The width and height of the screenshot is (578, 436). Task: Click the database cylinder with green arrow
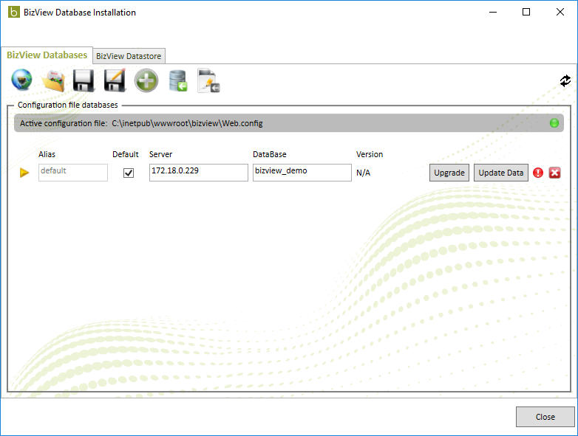[x=178, y=80]
